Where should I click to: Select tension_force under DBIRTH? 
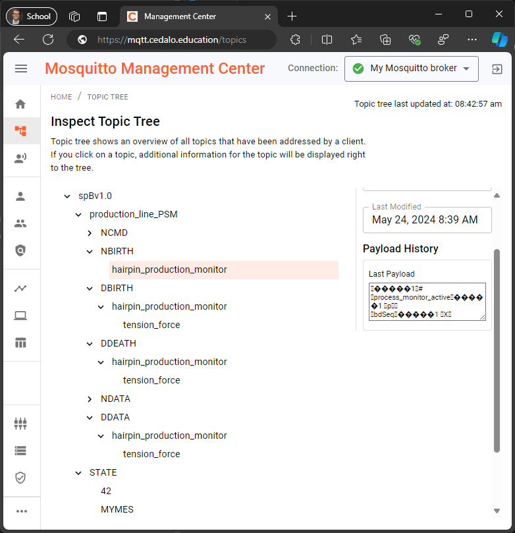[151, 325]
